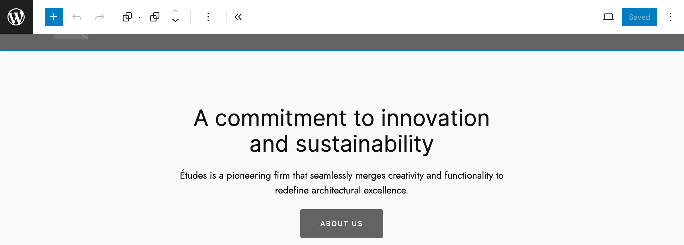Open block options three-dot menu in toolbar
The height and width of the screenshot is (245, 684).
208,17
